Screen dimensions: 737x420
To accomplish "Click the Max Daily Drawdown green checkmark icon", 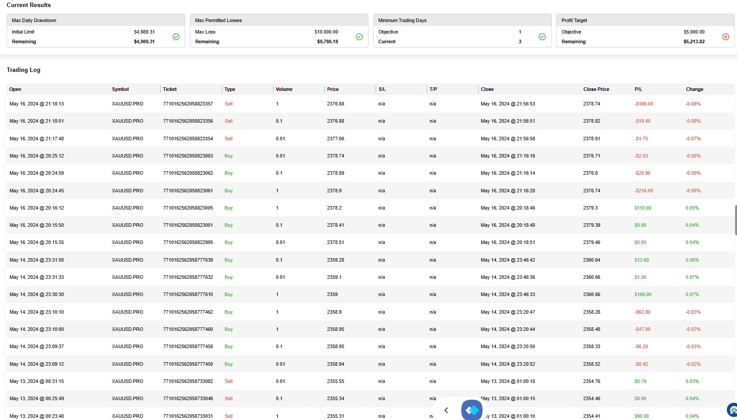I will tap(176, 37).
